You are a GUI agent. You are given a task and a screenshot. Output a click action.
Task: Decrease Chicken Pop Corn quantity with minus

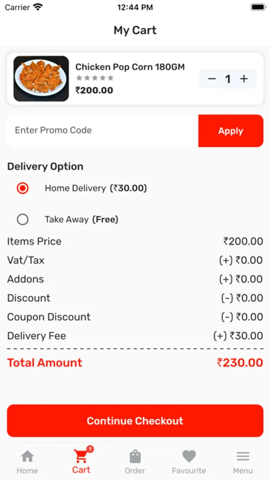(212, 79)
